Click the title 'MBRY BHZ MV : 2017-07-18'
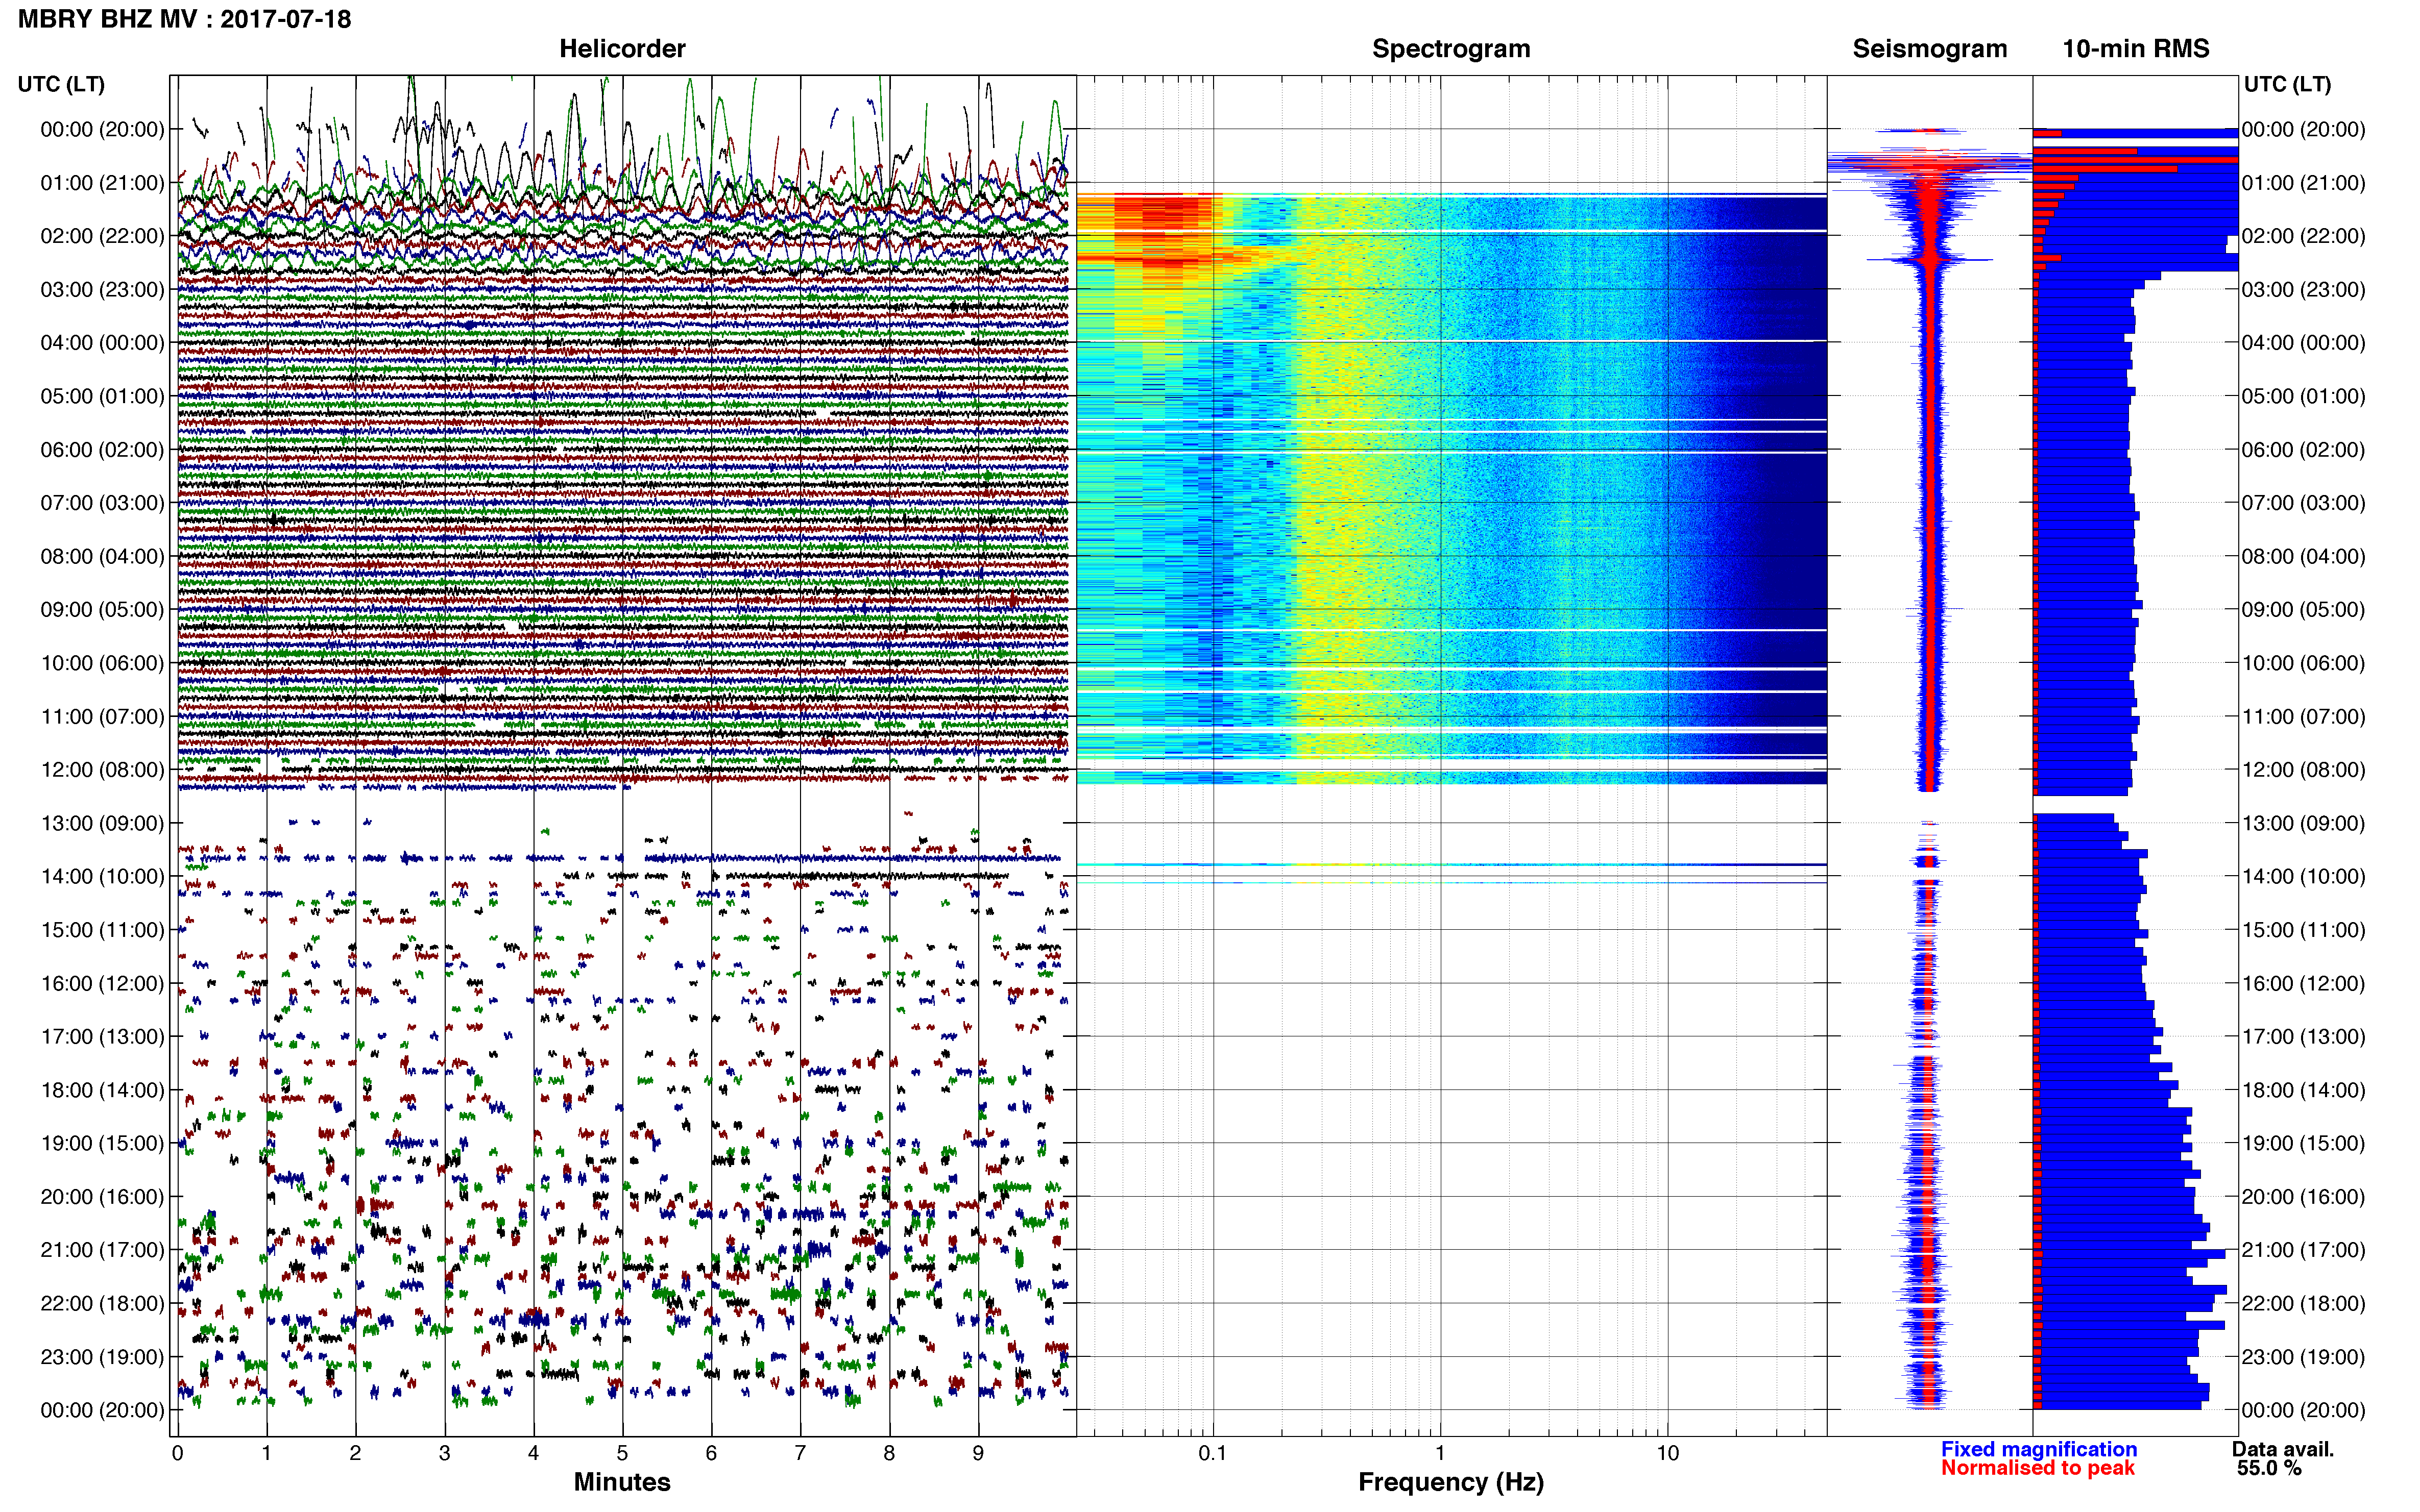The height and width of the screenshot is (1512, 2420). pos(185,19)
